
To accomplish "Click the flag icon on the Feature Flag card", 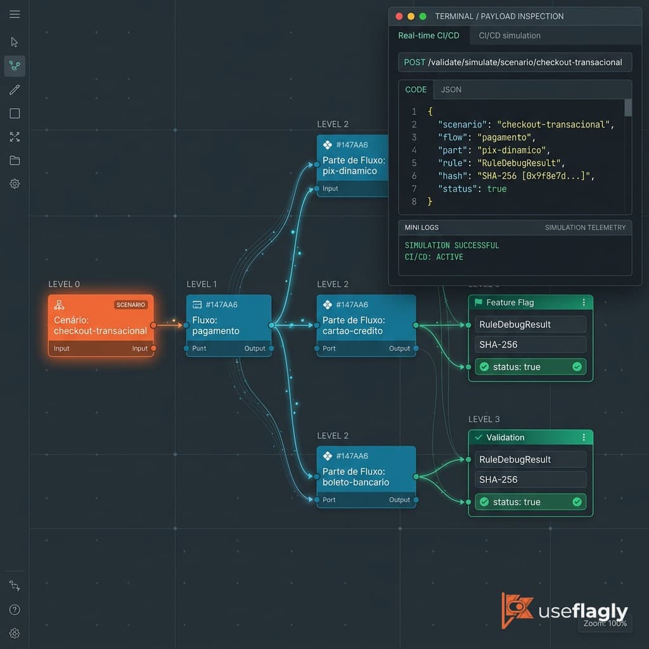I will pyautogui.click(x=479, y=302).
